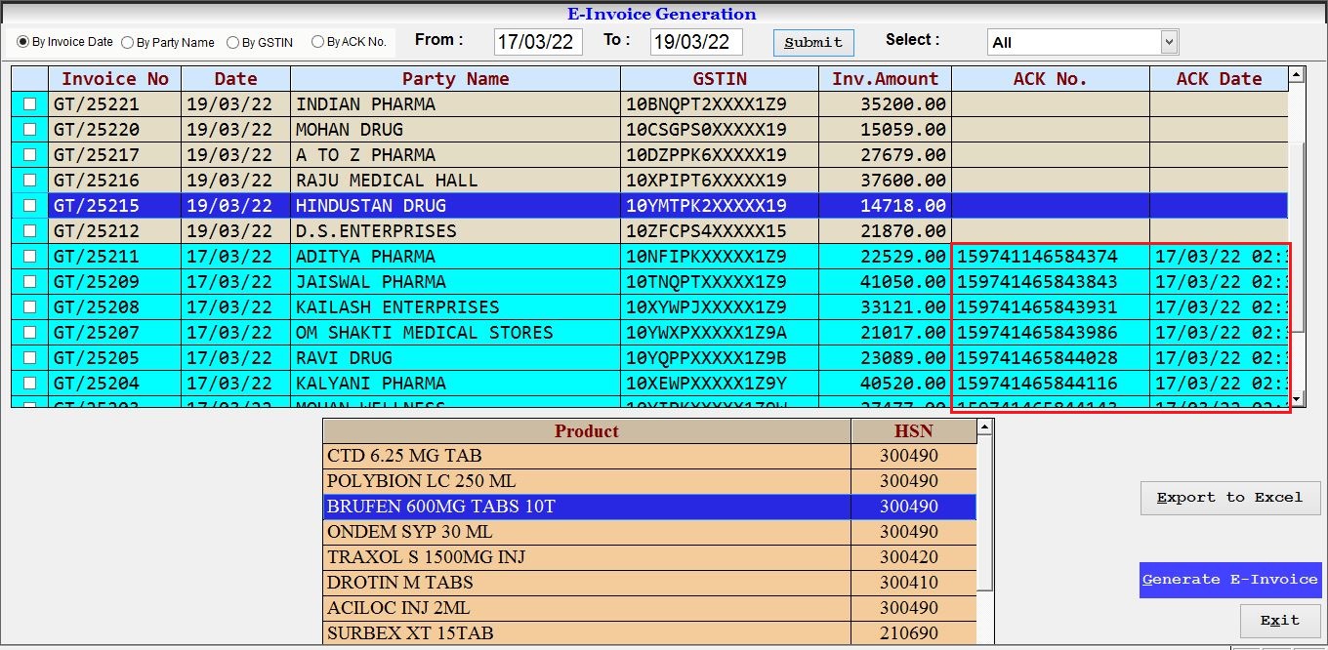Enable the checkbox for invoice GT/25215
Screen dimensions: 1328x650
tap(30, 205)
